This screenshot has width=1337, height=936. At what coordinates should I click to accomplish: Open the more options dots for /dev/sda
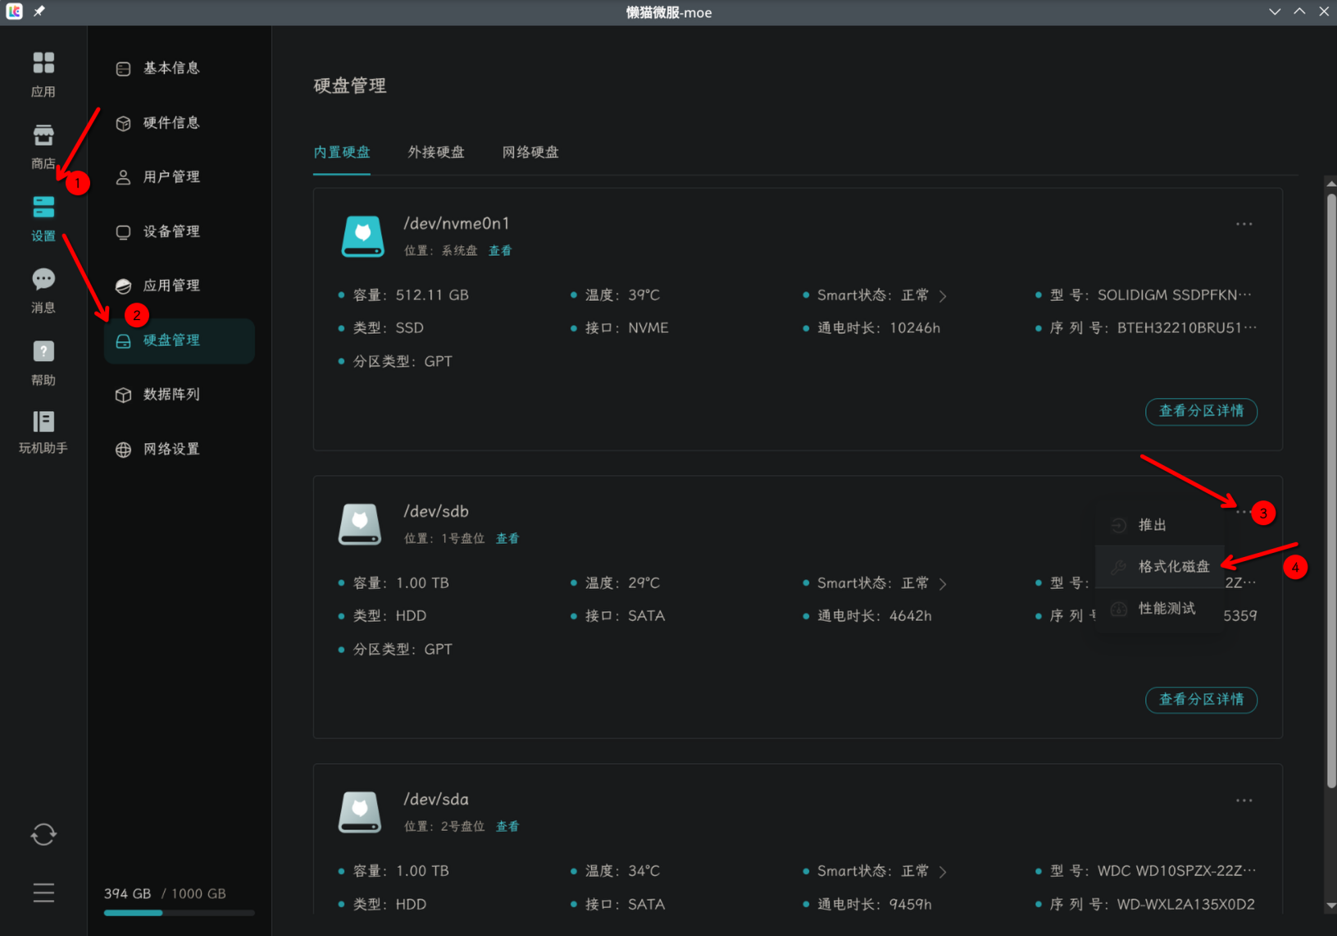pos(1244,800)
